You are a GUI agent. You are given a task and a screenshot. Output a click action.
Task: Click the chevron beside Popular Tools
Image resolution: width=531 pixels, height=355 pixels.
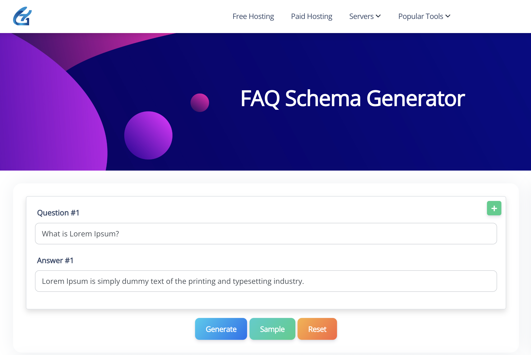(448, 16)
